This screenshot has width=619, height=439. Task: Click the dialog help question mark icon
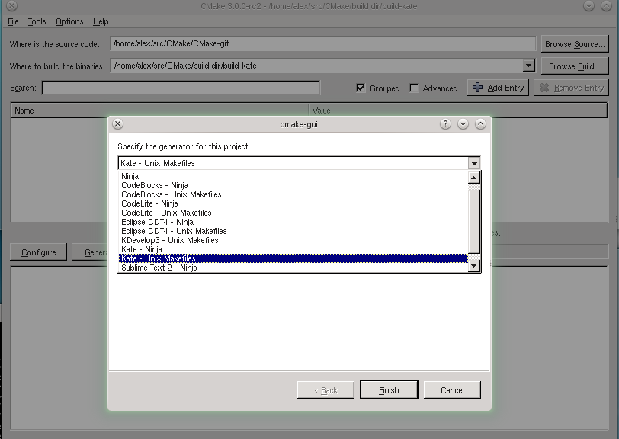click(445, 124)
